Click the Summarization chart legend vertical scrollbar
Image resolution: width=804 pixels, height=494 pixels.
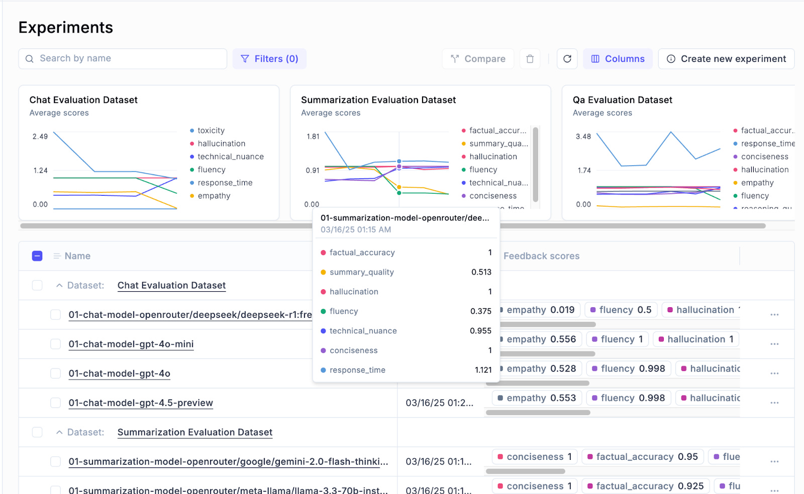point(536,164)
